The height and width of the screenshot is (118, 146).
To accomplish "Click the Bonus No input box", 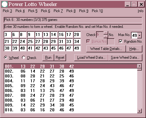I will (111, 41).
